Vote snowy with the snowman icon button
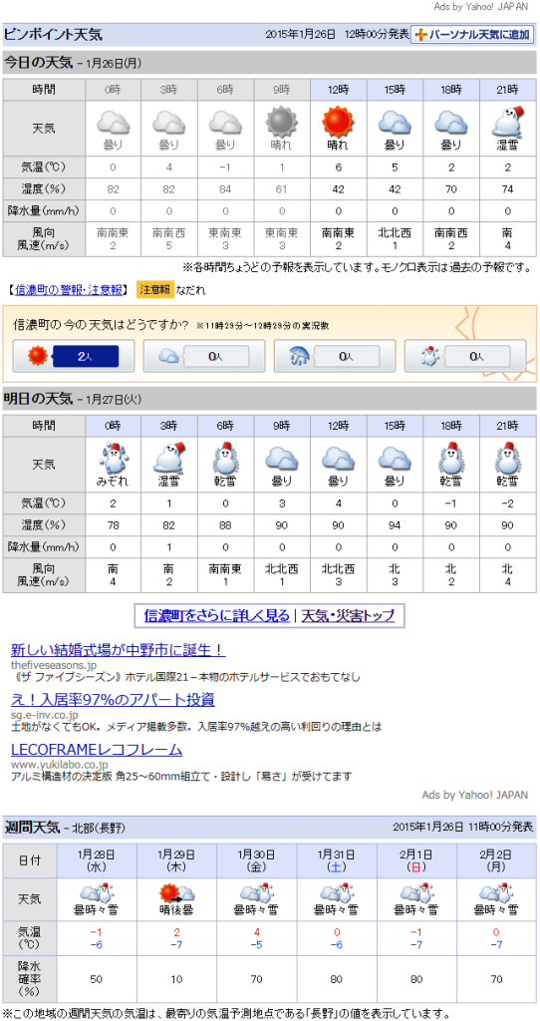The image size is (540, 1021). point(466,356)
